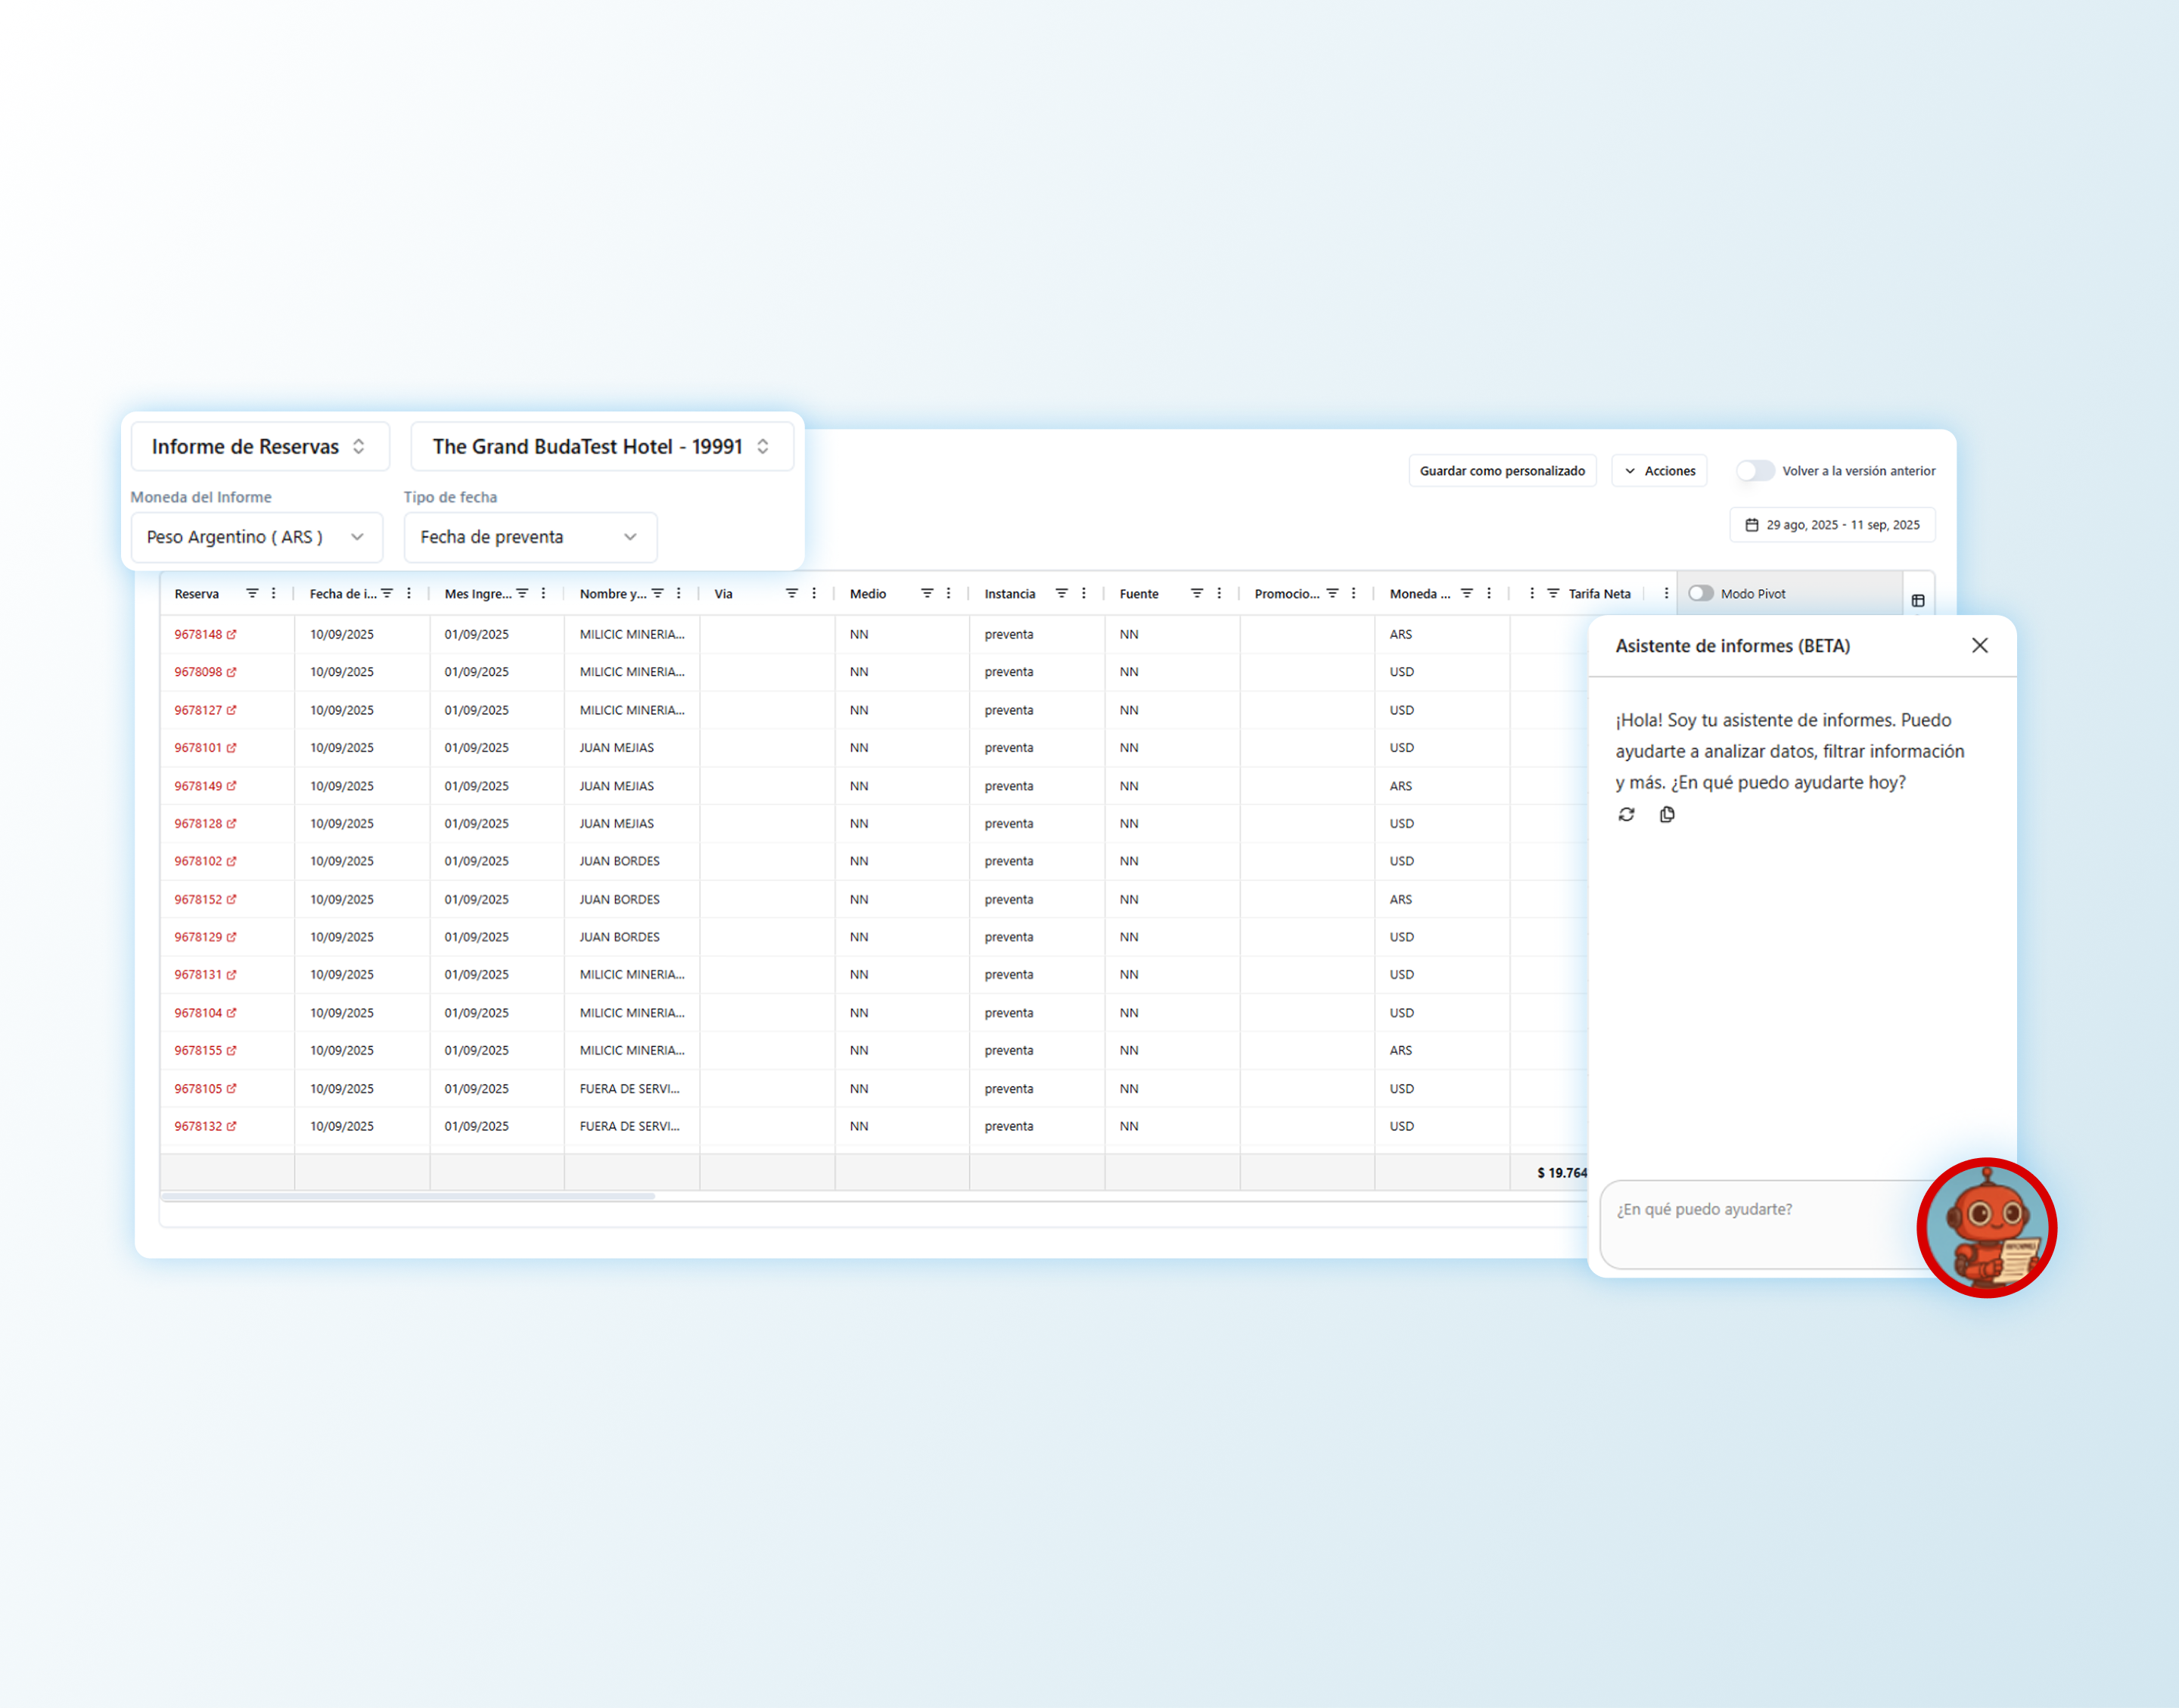Click filter icon on Fuente column
Screen dimensions: 2179x1708
coord(1196,593)
